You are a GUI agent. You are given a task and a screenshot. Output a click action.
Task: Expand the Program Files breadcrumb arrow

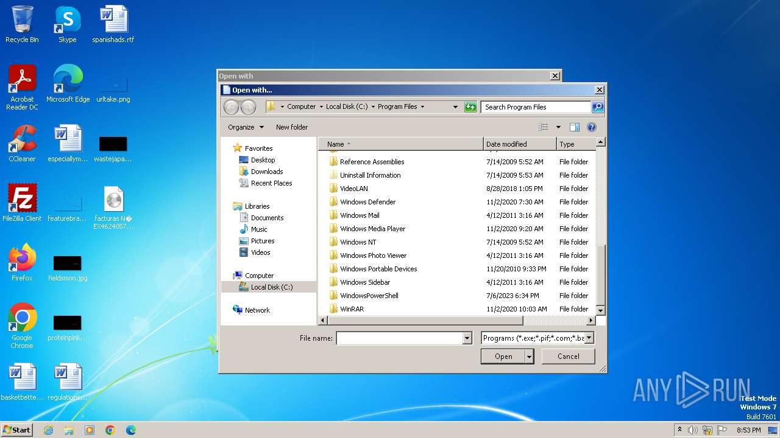(x=422, y=107)
